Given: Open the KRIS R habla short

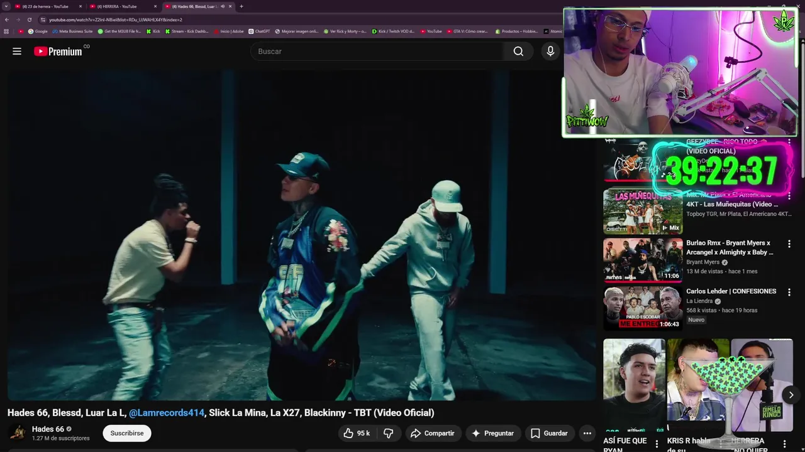Looking at the screenshot, I should coord(697,385).
